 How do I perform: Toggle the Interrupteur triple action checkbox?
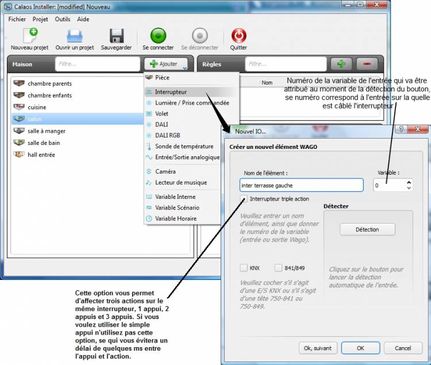click(x=244, y=198)
